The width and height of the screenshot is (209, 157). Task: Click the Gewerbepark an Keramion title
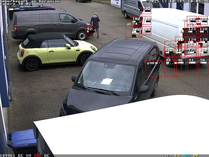pos(30,1)
